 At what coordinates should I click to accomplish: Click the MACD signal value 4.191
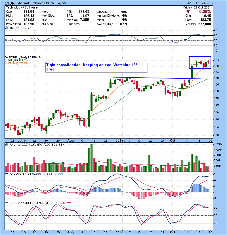(48, 174)
